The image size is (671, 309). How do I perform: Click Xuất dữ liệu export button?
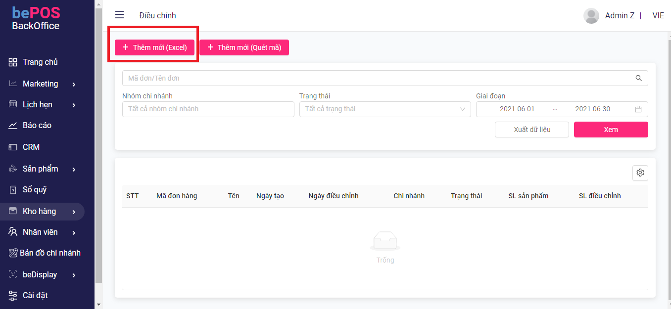pos(531,130)
